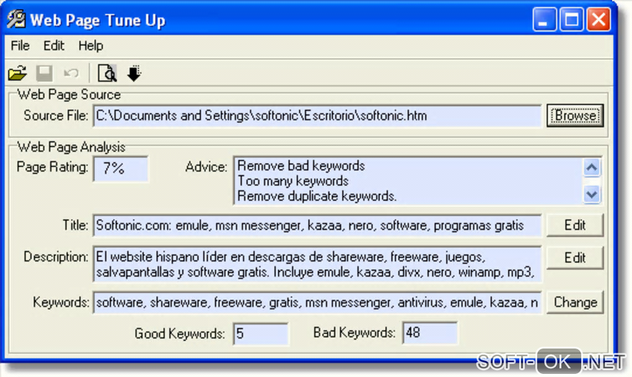The width and height of the screenshot is (632, 377).
Task: Click the Bad Keywords value field
Action: click(430, 332)
